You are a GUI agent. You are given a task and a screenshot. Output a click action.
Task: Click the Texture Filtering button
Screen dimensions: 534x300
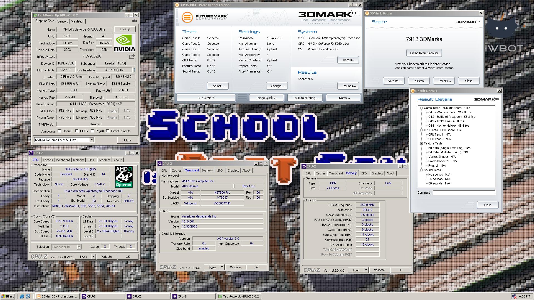point(306,98)
